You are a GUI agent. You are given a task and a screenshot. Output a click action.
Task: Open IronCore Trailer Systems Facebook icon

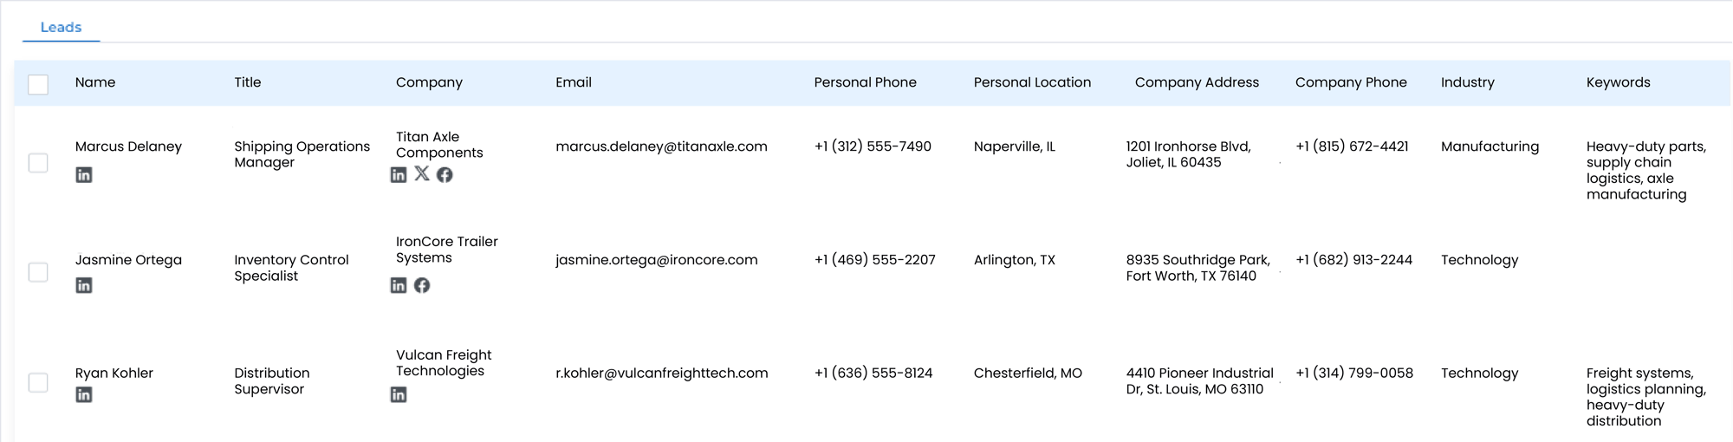tap(422, 285)
